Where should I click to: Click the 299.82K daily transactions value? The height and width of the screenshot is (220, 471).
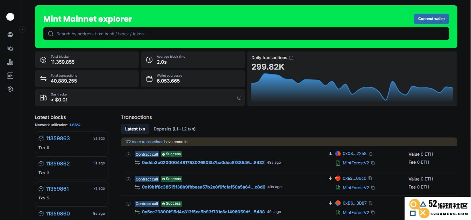268,67
